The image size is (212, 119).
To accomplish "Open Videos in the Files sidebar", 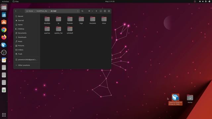I will tap(26, 50).
